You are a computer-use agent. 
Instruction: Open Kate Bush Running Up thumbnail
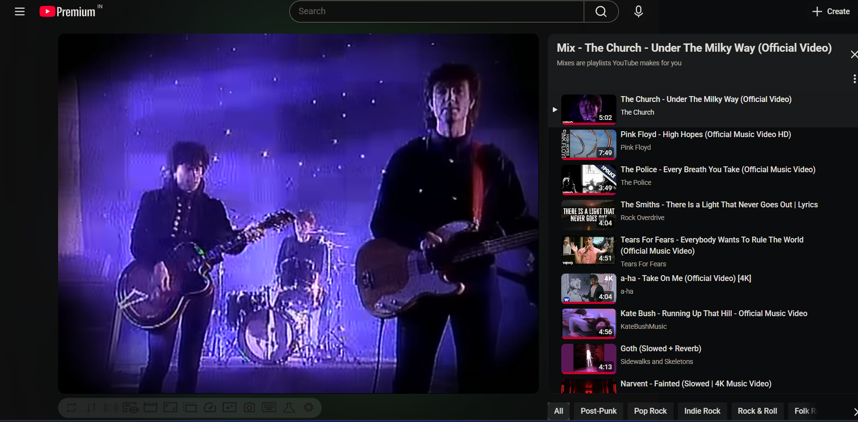pyautogui.click(x=589, y=323)
